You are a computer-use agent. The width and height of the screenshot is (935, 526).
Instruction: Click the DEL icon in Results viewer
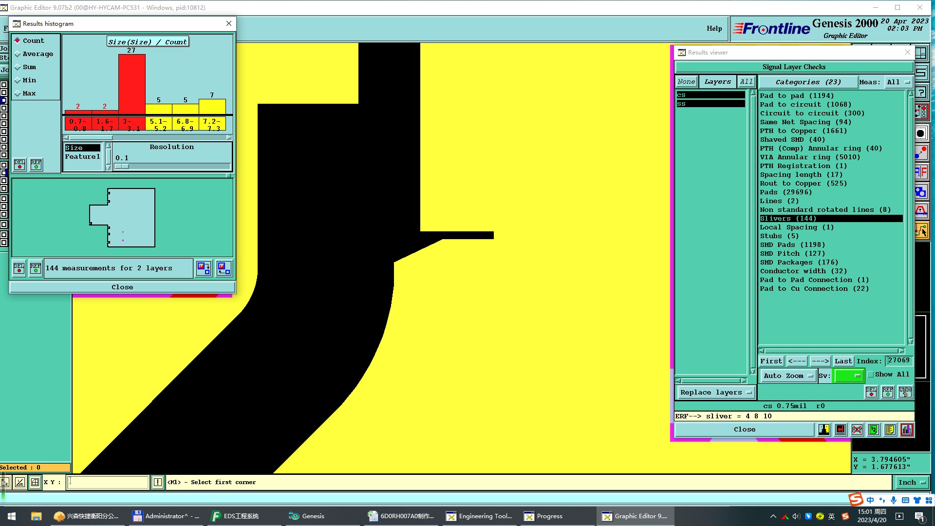pyautogui.click(x=871, y=392)
